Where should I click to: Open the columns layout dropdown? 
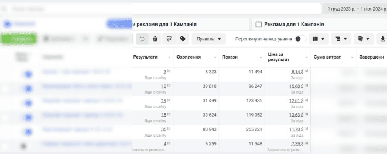click(319, 39)
